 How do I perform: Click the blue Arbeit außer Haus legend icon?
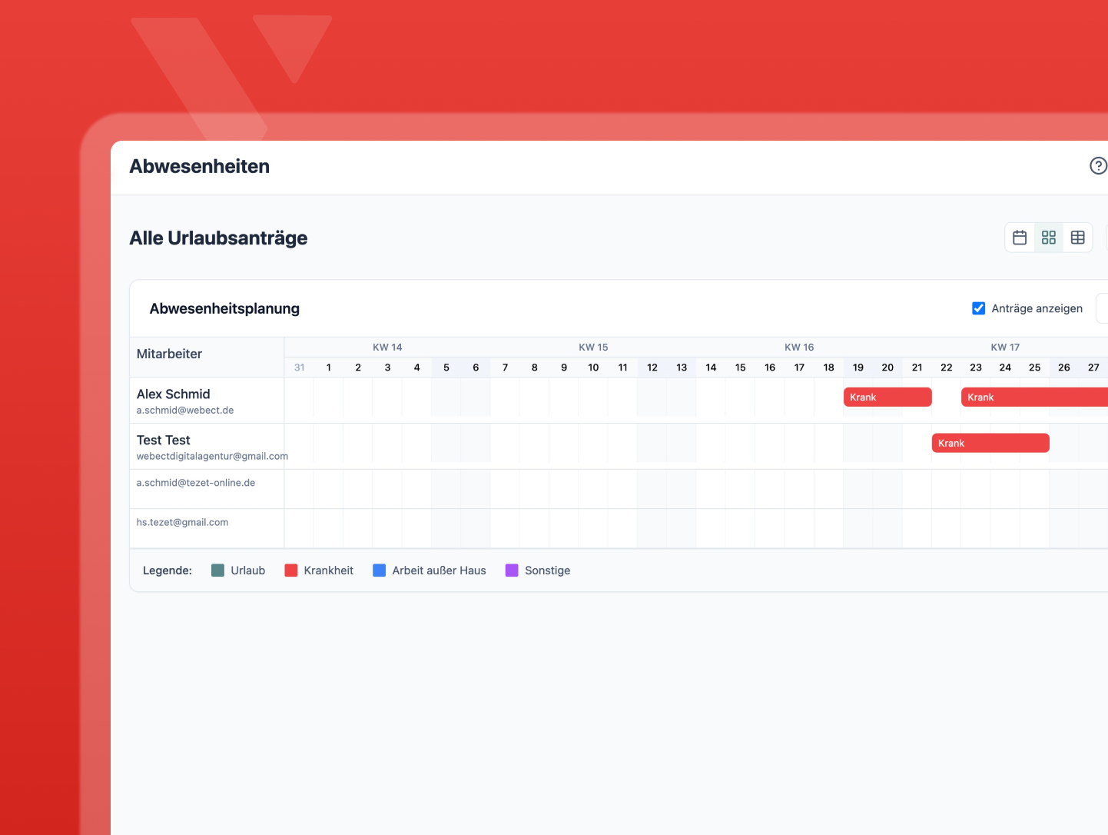[378, 570]
